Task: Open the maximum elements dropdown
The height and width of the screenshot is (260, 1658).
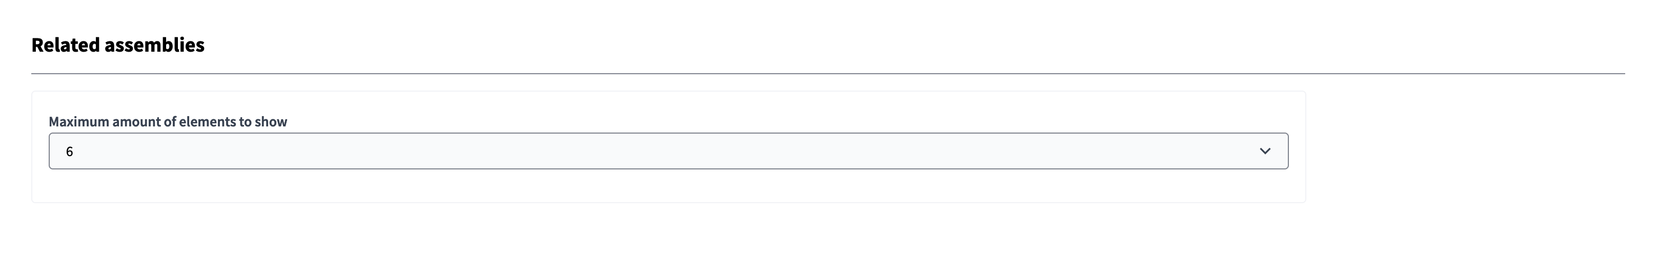Action: click(668, 151)
